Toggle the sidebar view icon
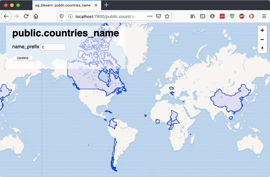Image resolution: width=270 pixels, height=177 pixels. pyautogui.click(x=202, y=16)
